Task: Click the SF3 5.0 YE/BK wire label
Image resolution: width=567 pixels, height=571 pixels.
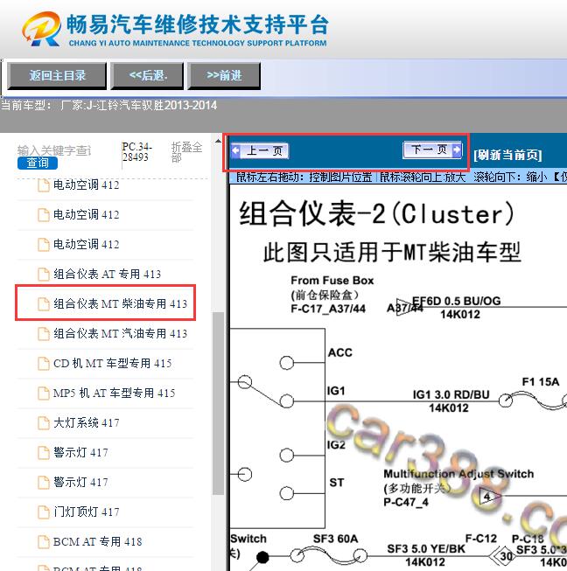Action: tap(426, 549)
